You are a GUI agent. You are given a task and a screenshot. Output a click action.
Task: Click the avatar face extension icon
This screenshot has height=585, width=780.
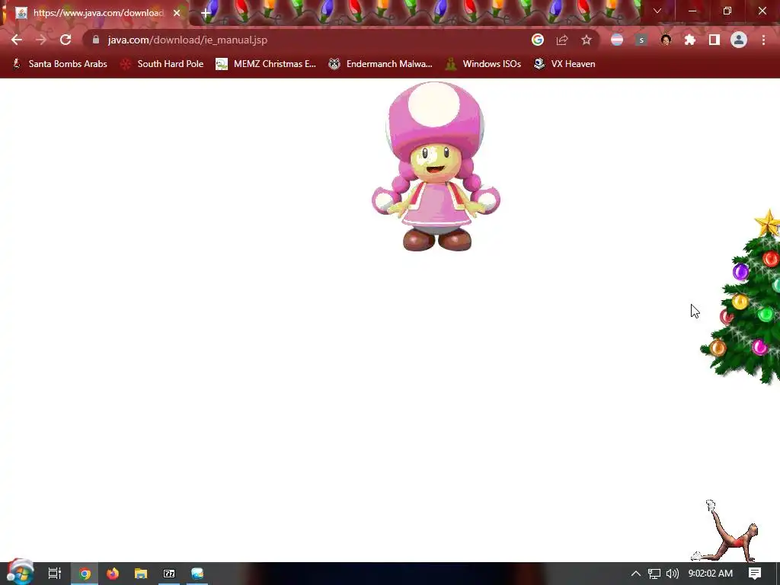666,40
